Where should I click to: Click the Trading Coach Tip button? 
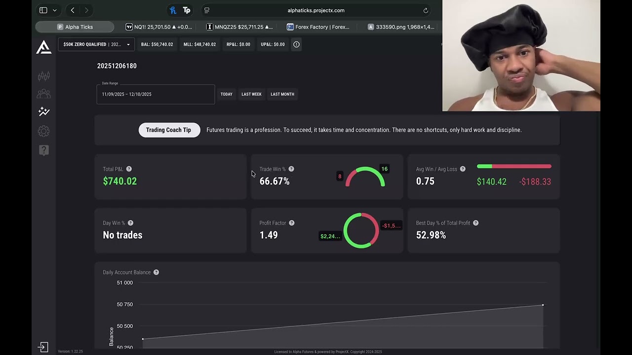click(x=168, y=130)
